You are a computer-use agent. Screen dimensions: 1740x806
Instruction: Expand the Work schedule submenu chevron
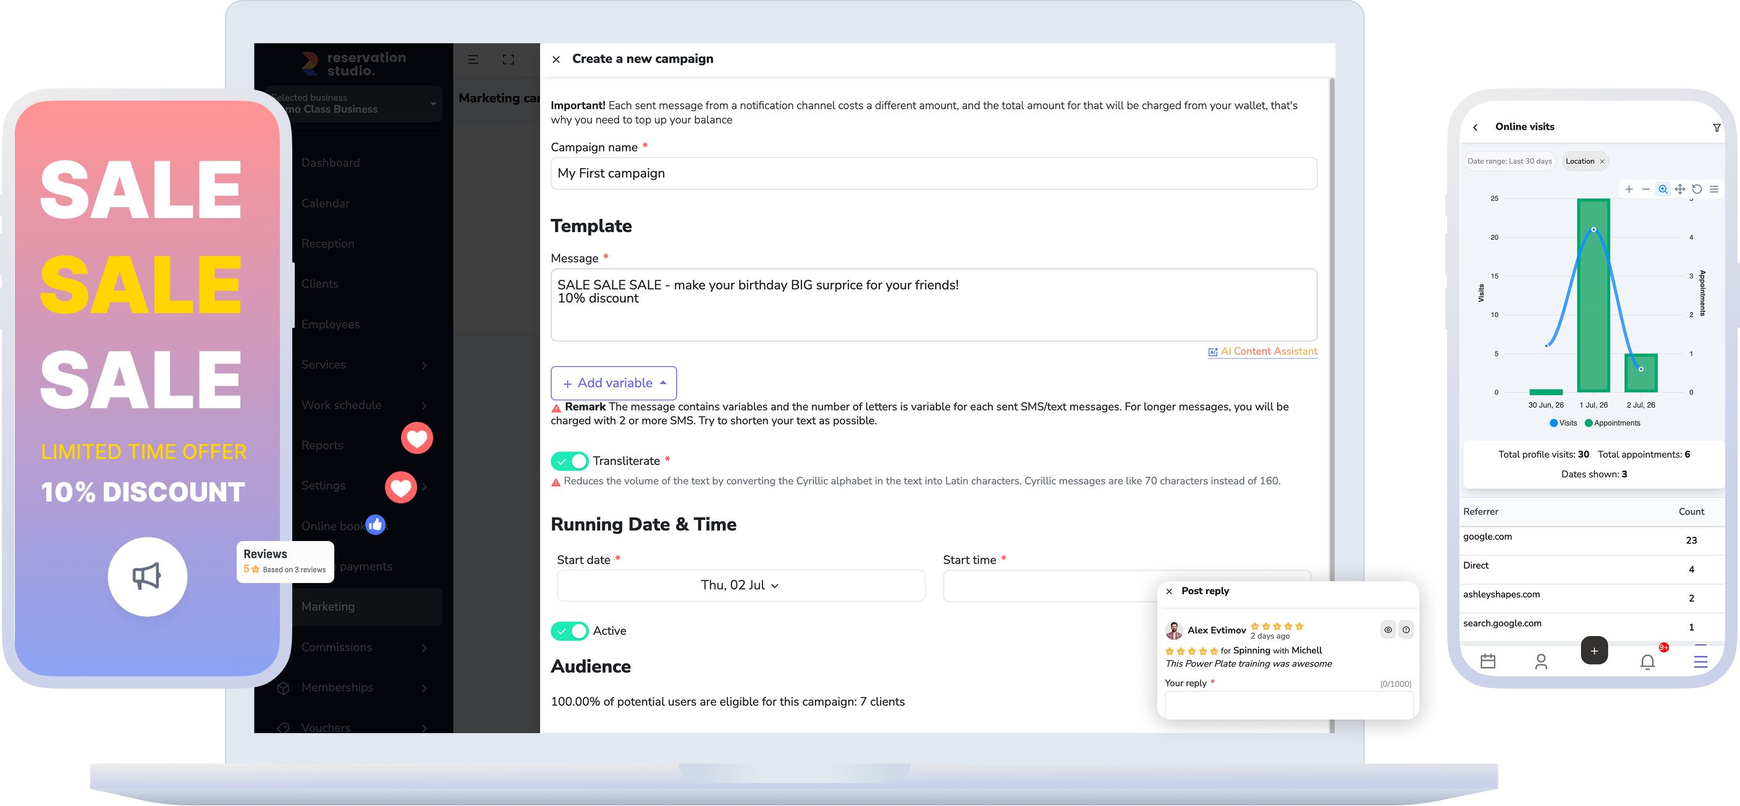tap(424, 406)
